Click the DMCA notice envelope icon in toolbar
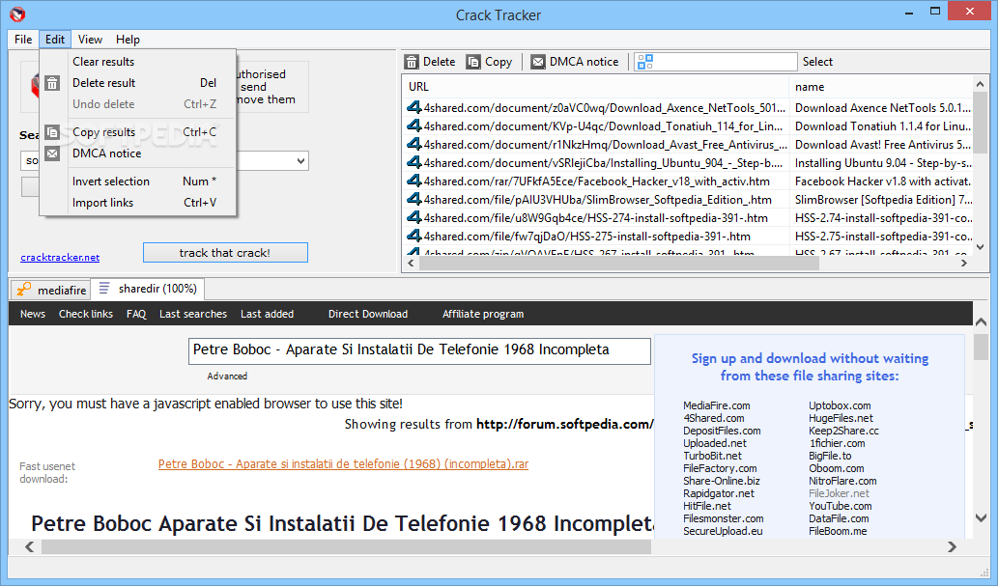 click(x=538, y=62)
